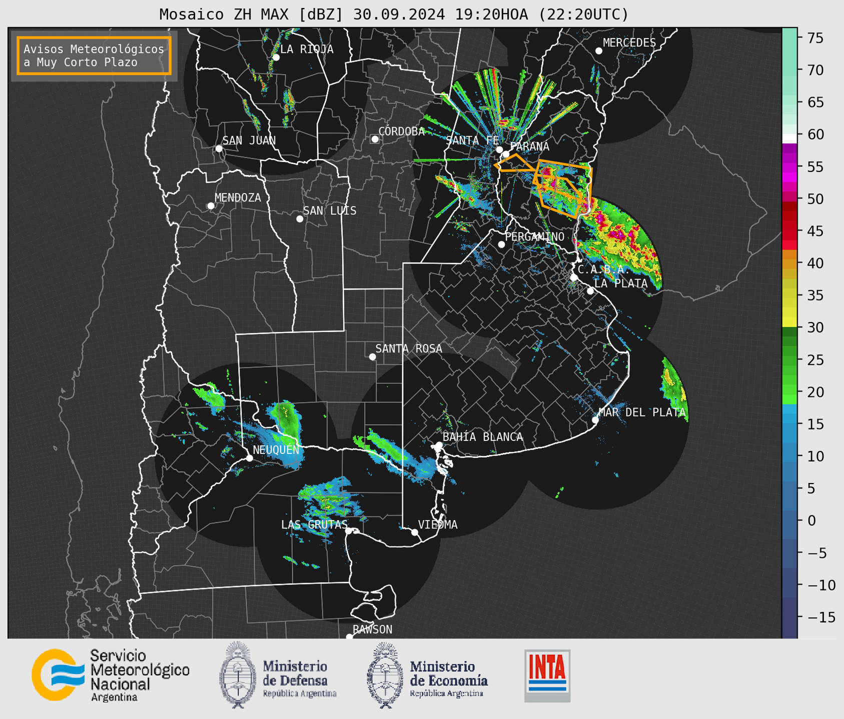The image size is (844, 719).
Task: Click the LAS GRUTAS city marker dot
Action: click(x=349, y=531)
